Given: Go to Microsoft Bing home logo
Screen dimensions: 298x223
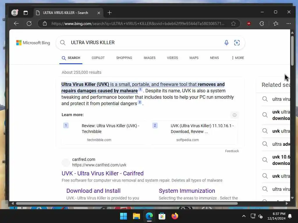Looking at the screenshot, I should pyautogui.click(x=33, y=43).
